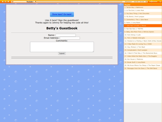Play Complicated // Avril Lavigne
The height and width of the screenshot is (122, 162).
[143, 50]
